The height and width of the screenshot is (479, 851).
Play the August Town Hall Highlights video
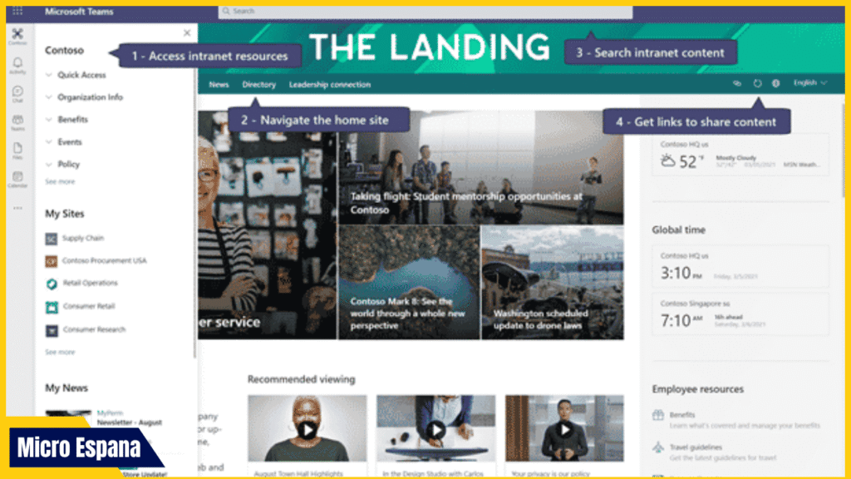(x=307, y=430)
